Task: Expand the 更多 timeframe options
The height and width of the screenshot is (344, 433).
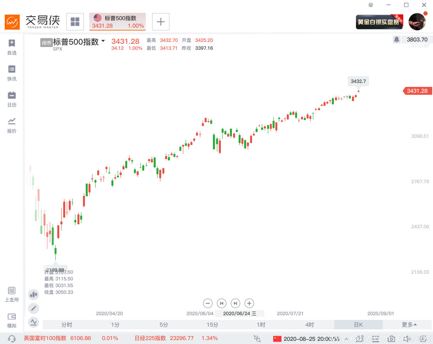Action: click(409, 325)
